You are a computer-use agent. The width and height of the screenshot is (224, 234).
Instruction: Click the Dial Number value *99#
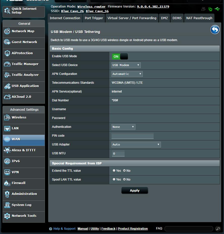[115, 100]
